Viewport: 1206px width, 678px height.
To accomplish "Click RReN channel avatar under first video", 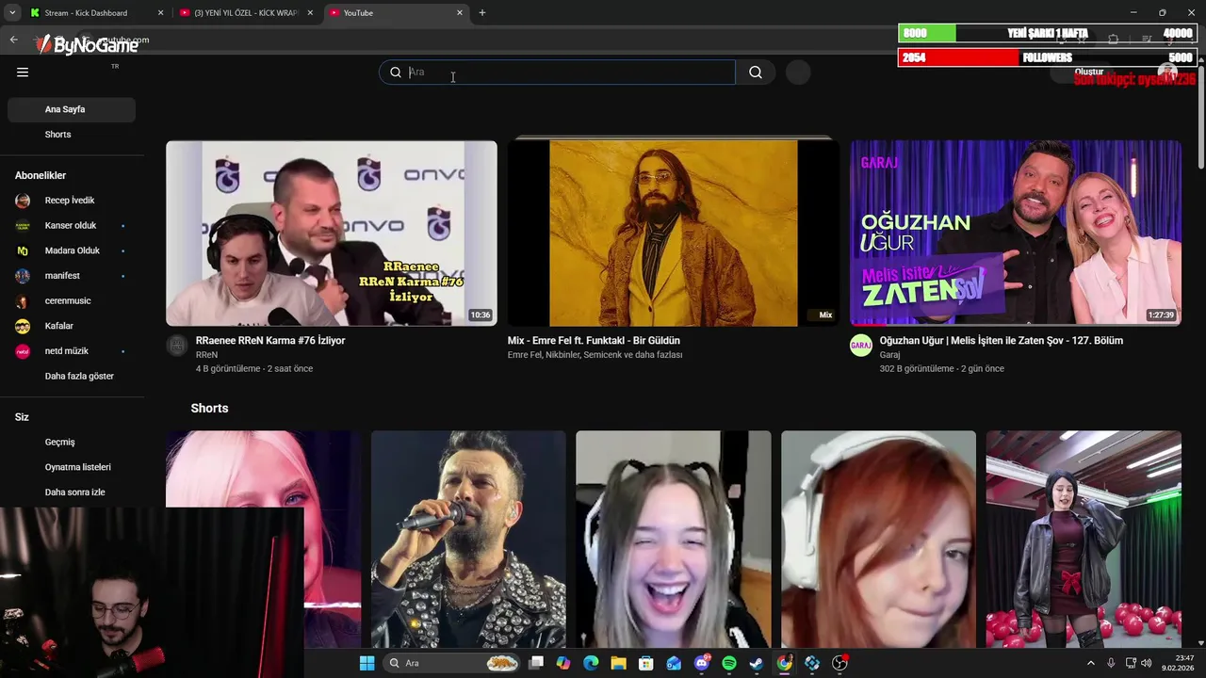I will (x=177, y=346).
